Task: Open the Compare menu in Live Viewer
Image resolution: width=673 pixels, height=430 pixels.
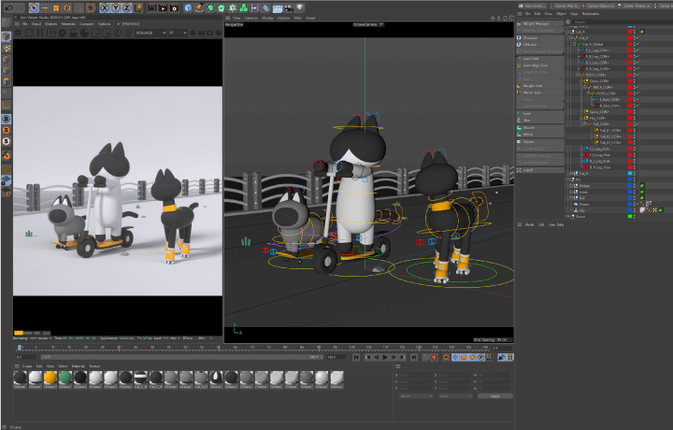Action: point(87,24)
